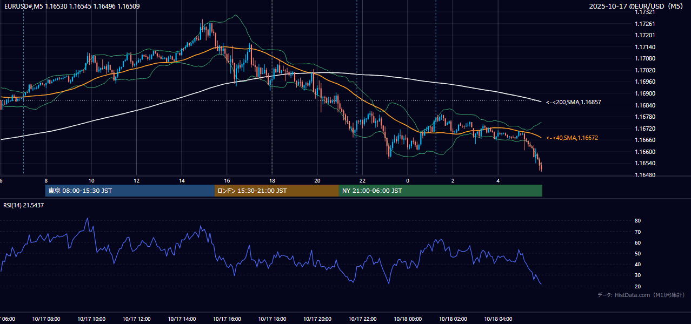Click the 10/18 02:00 time axis label
691x324 pixels.
tap(453, 319)
